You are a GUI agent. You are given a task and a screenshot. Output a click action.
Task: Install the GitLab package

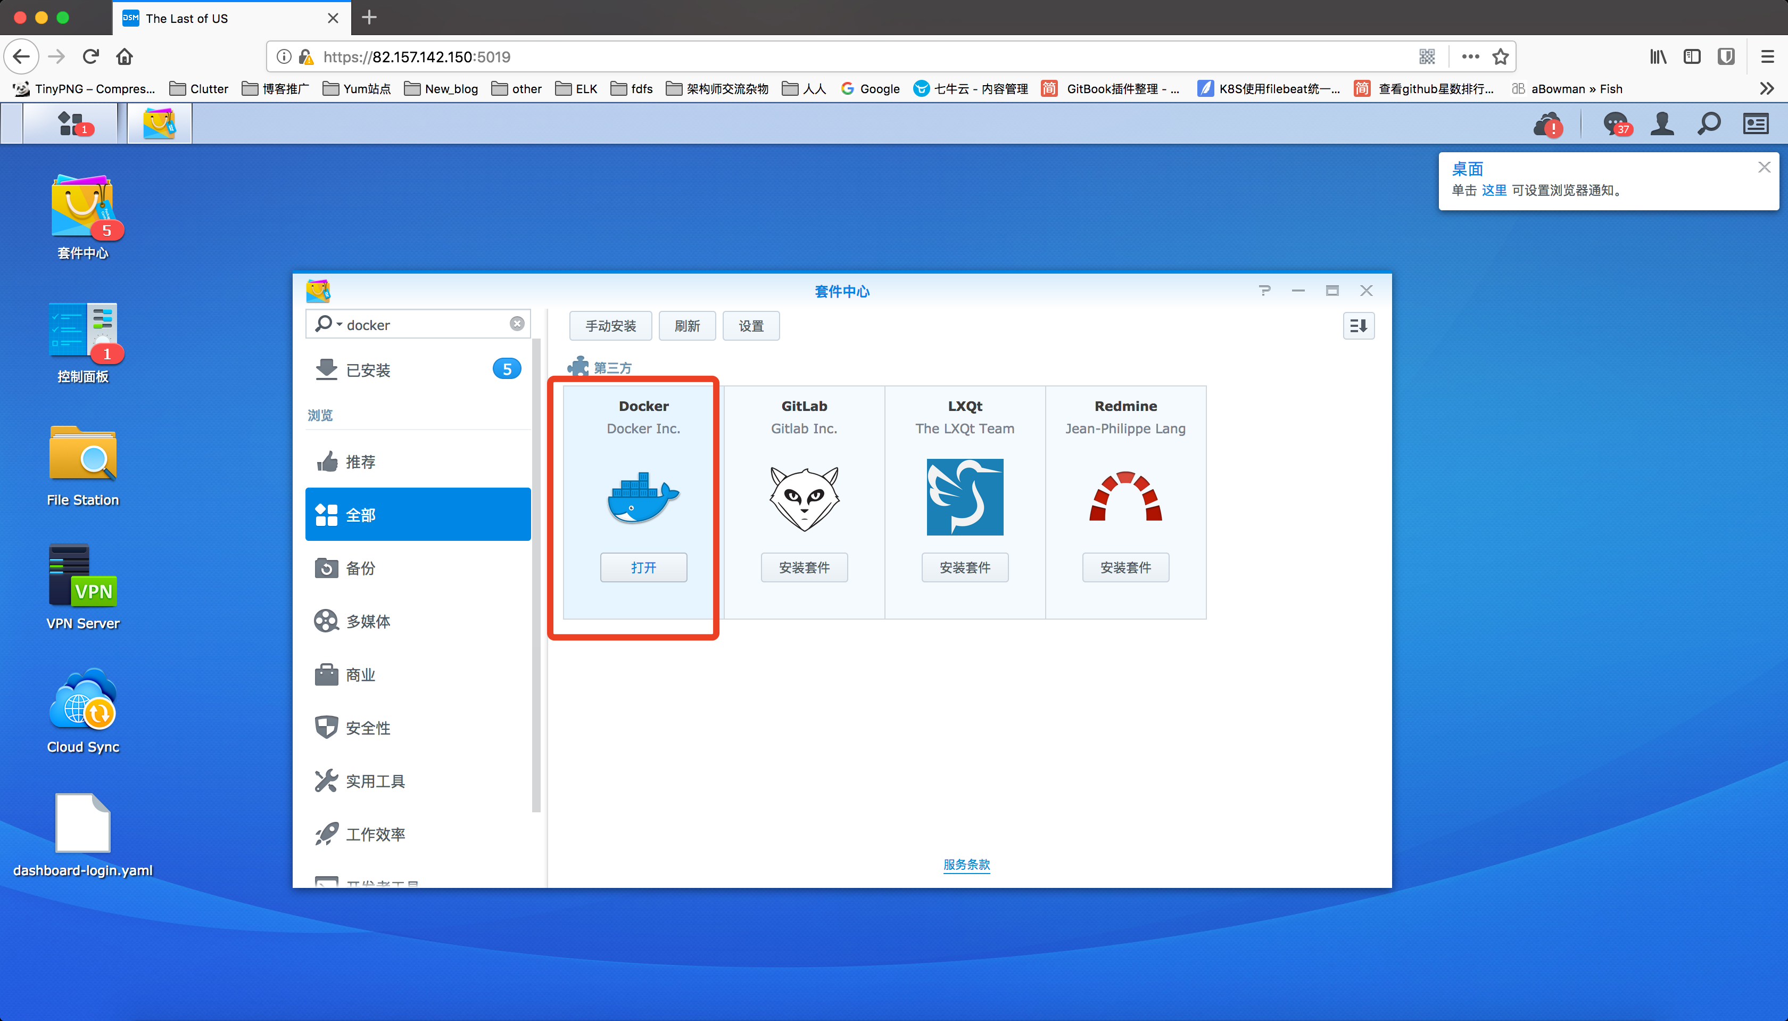pos(804,567)
